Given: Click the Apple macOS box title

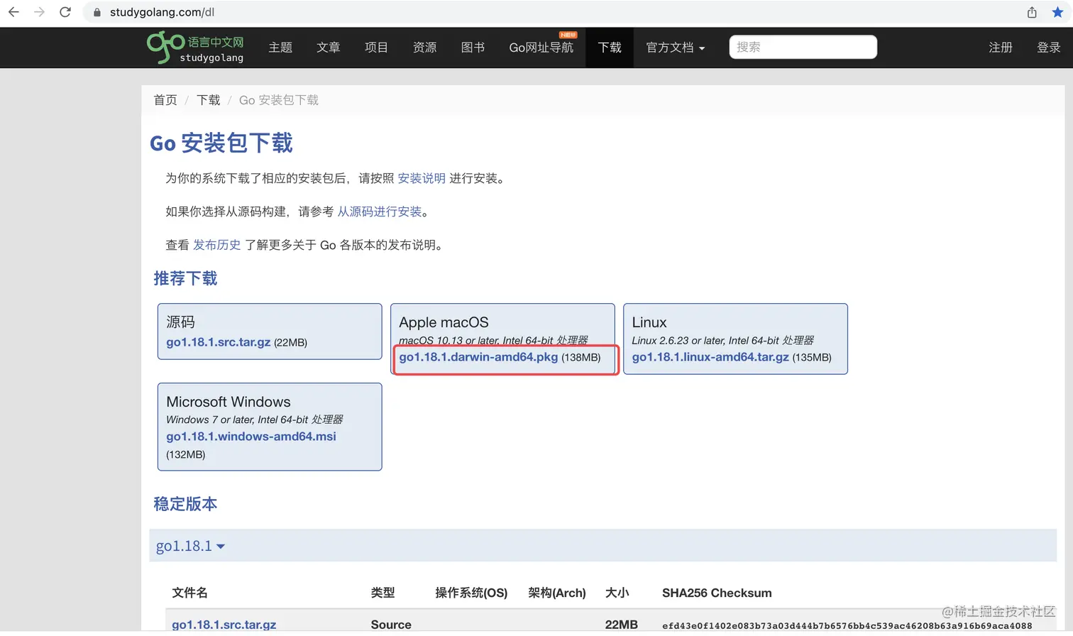Looking at the screenshot, I should (x=444, y=322).
